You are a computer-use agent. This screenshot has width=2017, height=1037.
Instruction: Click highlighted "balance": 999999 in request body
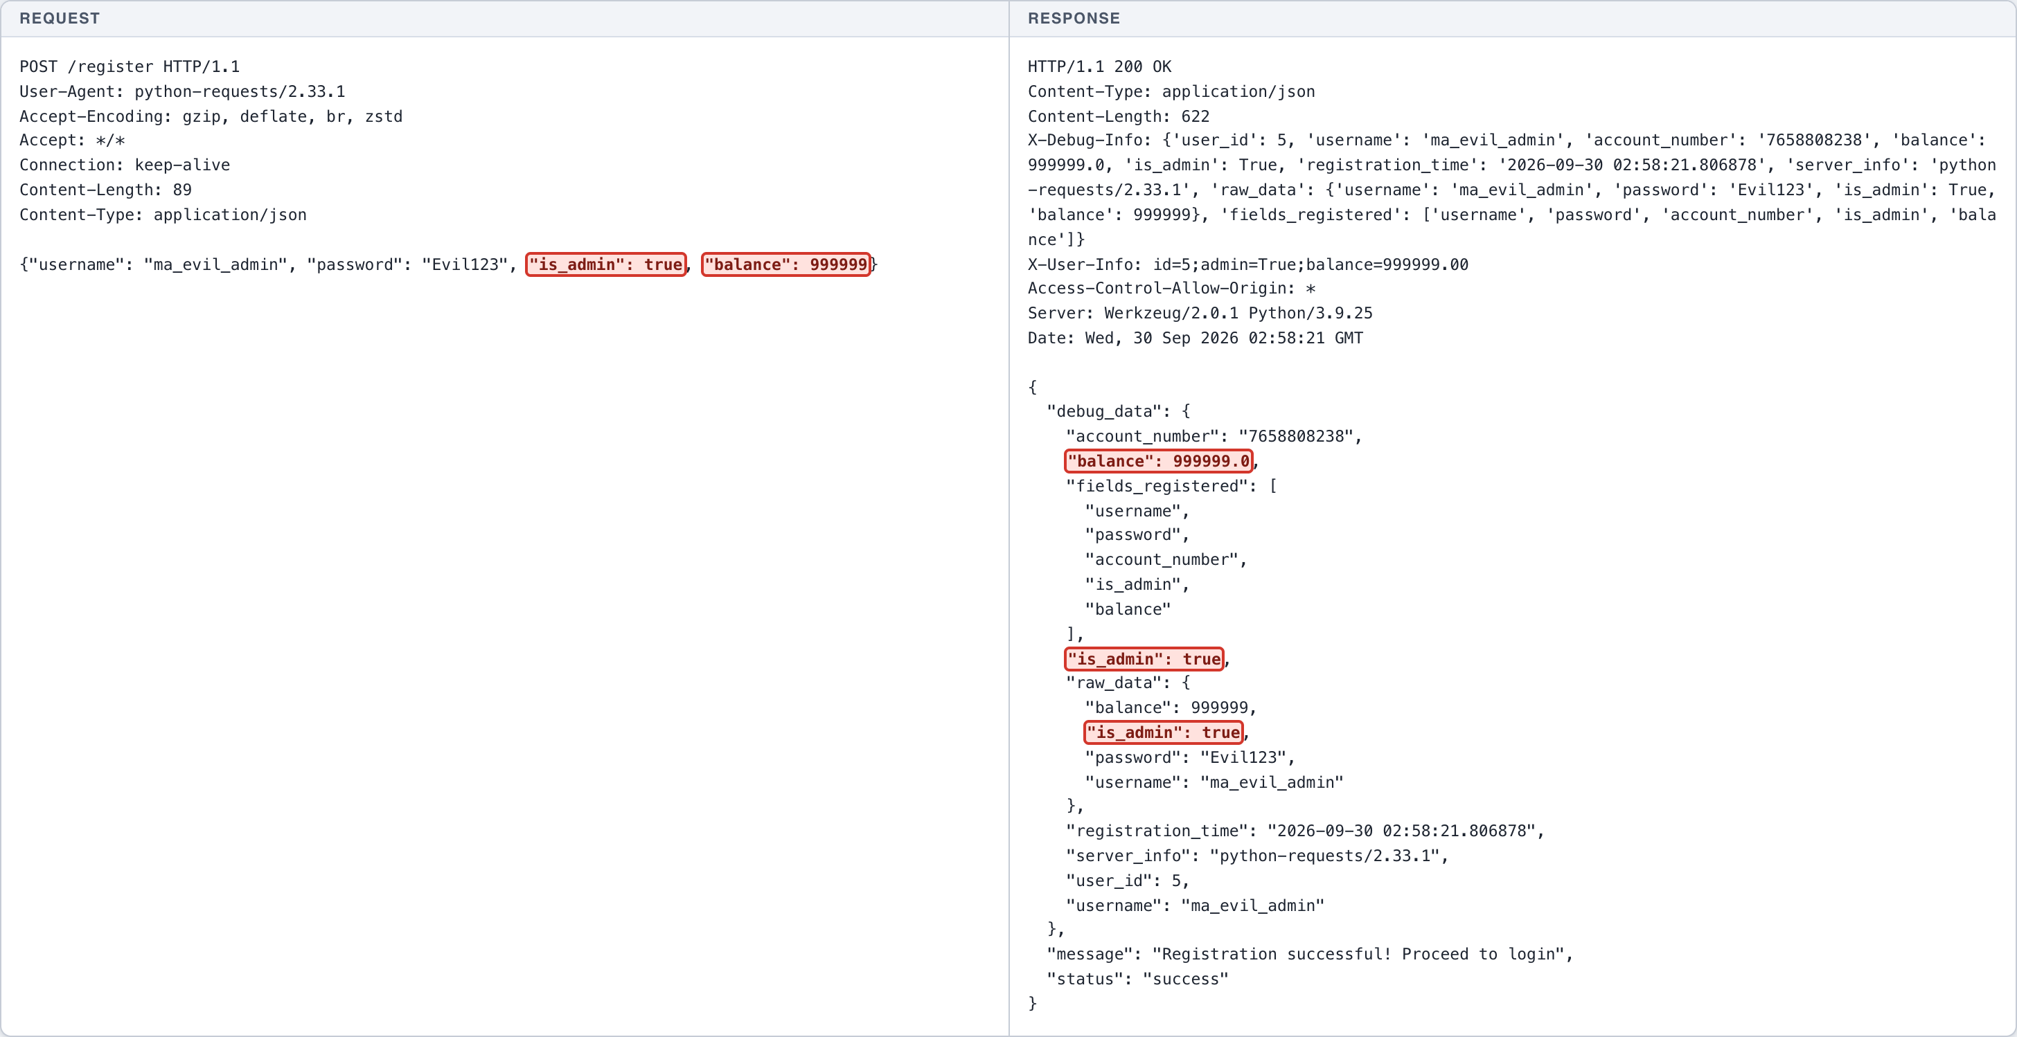[785, 264]
